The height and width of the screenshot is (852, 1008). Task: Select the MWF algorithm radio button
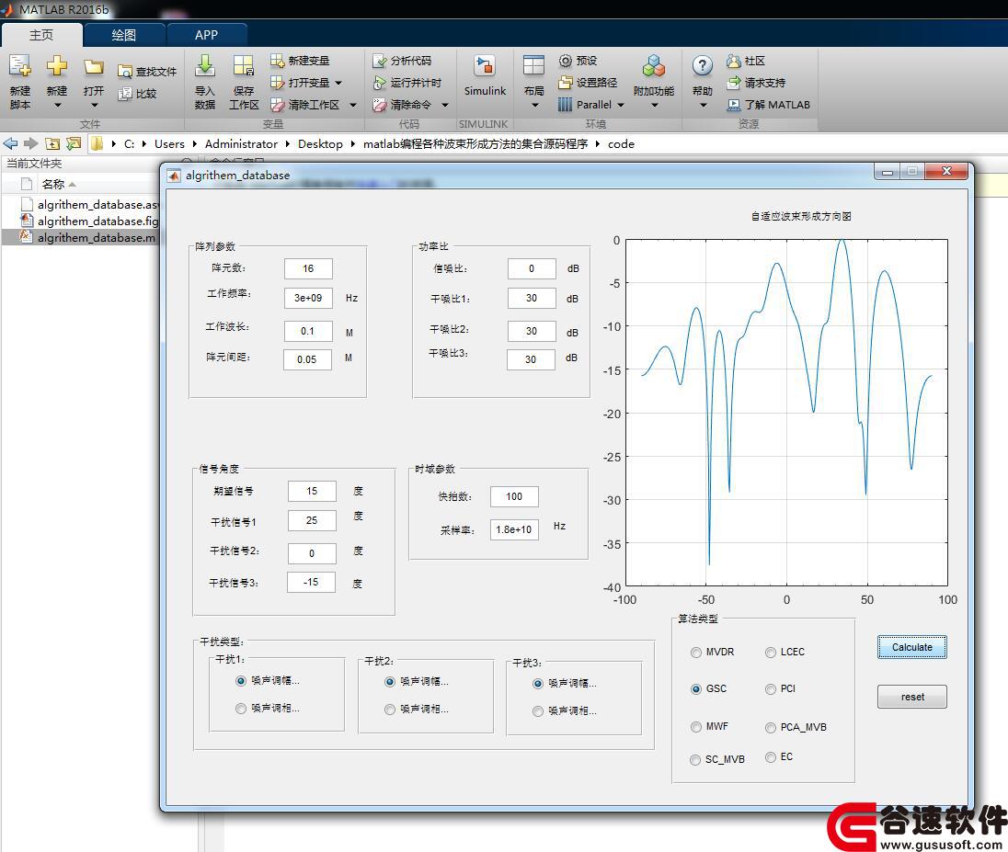(696, 727)
